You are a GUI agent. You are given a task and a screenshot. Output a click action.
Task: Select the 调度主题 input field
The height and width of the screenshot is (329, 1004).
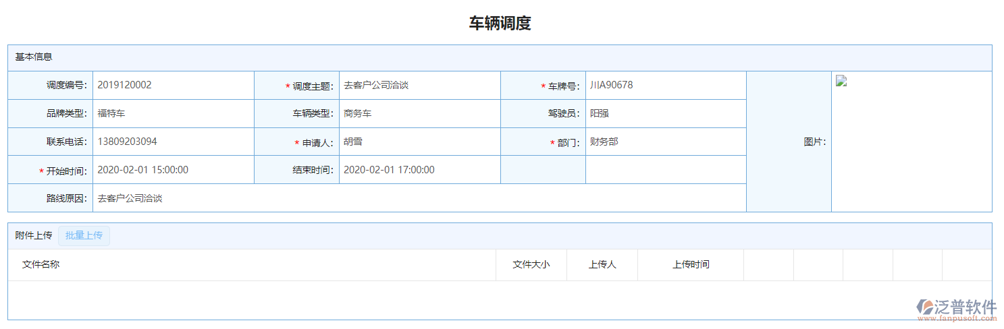pyautogui.click(x=419, y=86)
